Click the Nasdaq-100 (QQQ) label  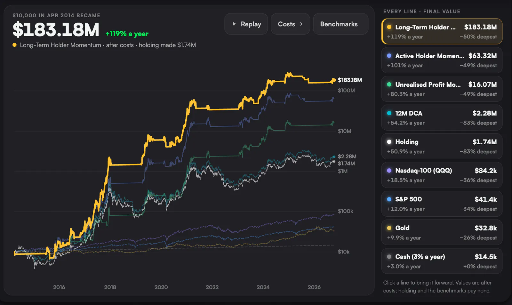tap(424, 171)
